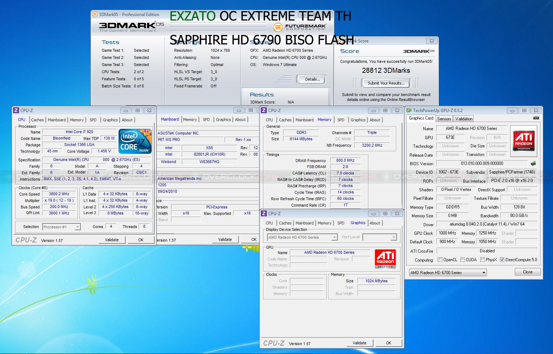Click Core Voltage 1.456 V value
553x354 pixels.
tap(104, 151)
